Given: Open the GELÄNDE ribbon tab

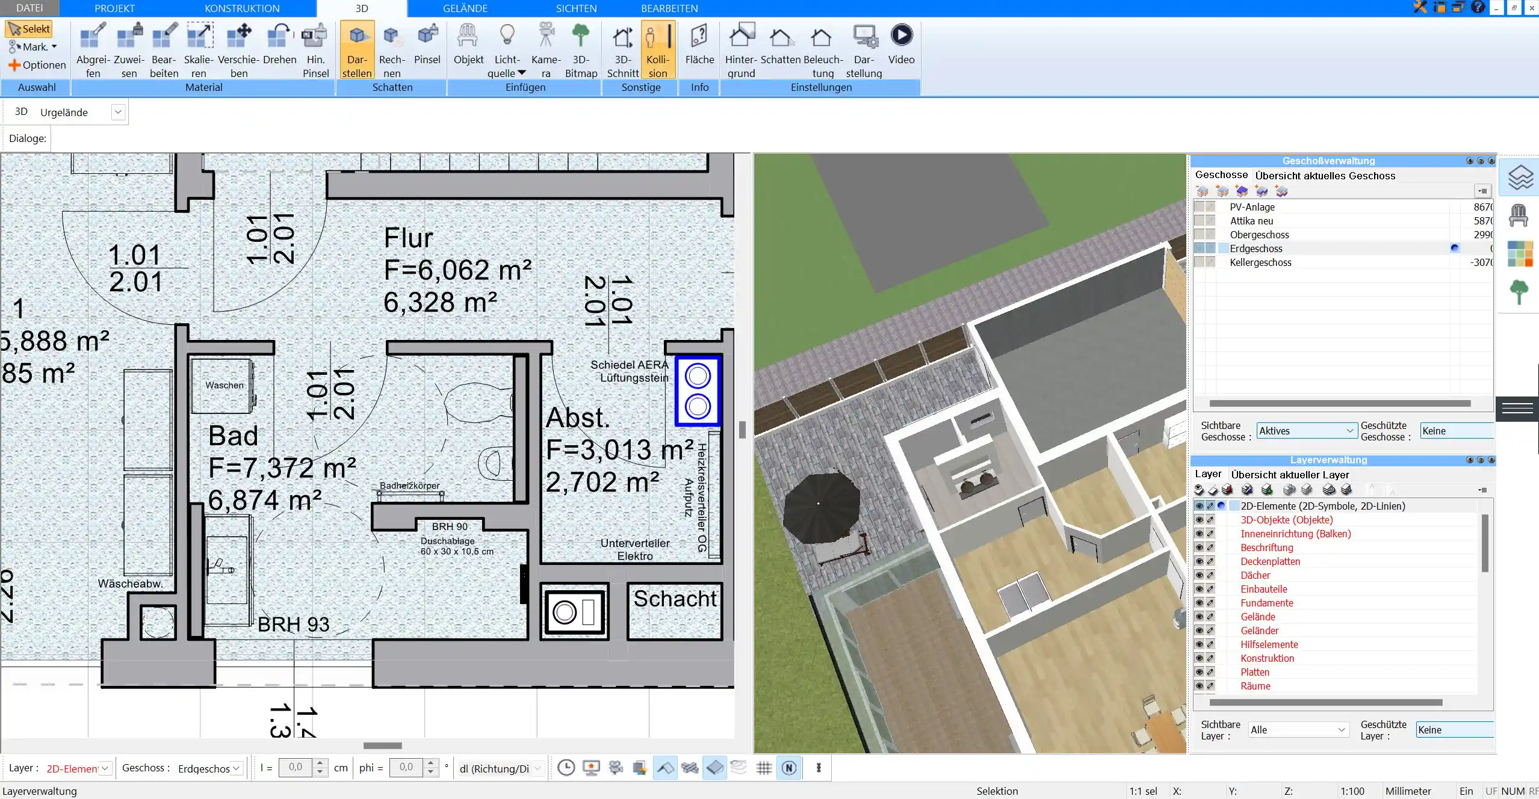Looking at the screenshot, I should pyautogui.click(x=465, y=8).
